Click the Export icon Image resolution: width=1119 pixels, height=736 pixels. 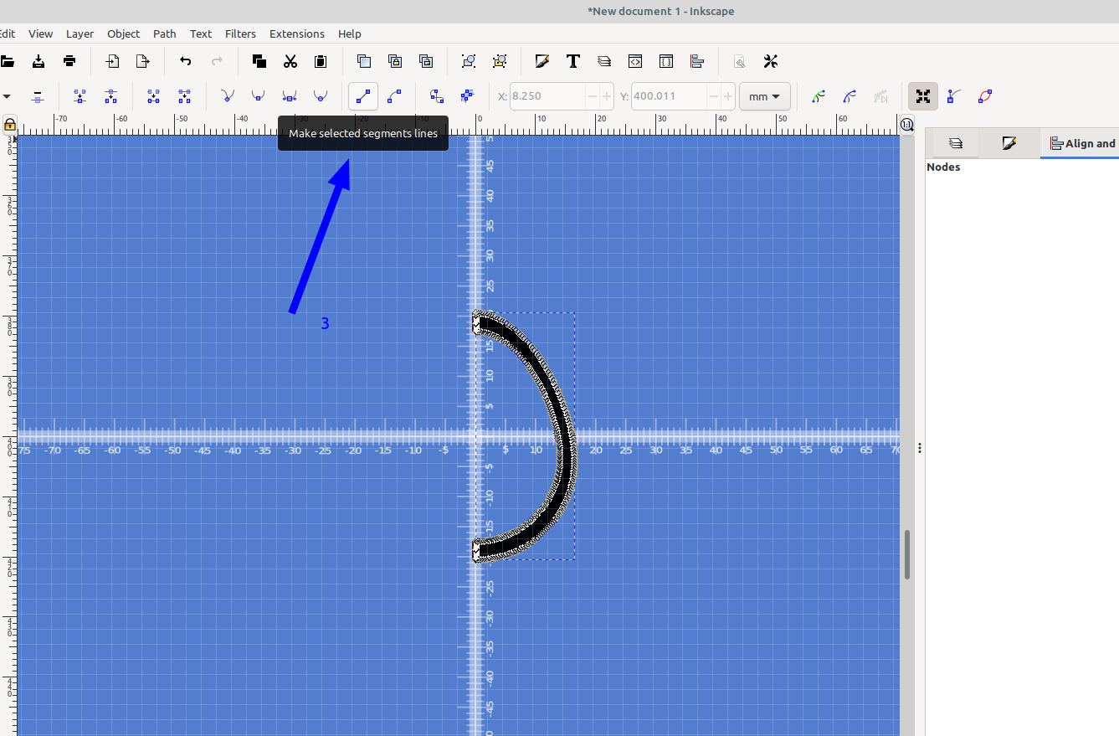tap(143, 61)
